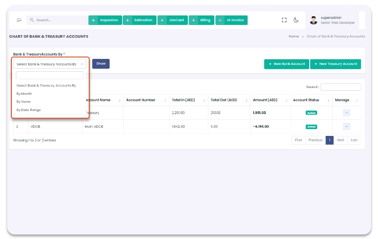The image size is (378, 239).
Task: Go to Home breadcrumb link
Action: click(294, 37)
